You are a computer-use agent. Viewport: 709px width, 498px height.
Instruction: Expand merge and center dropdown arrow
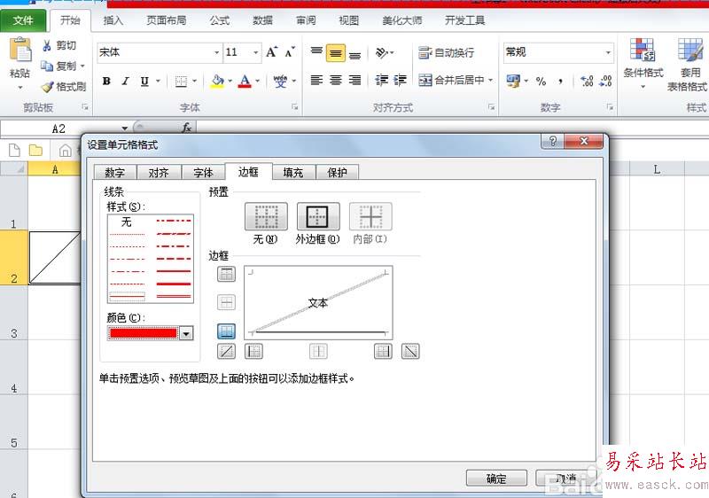(491, 81)
